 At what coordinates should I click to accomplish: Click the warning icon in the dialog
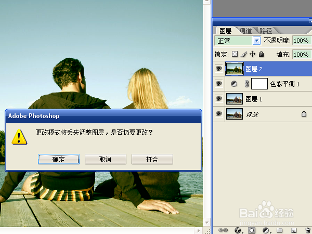(x=19, y=137)
